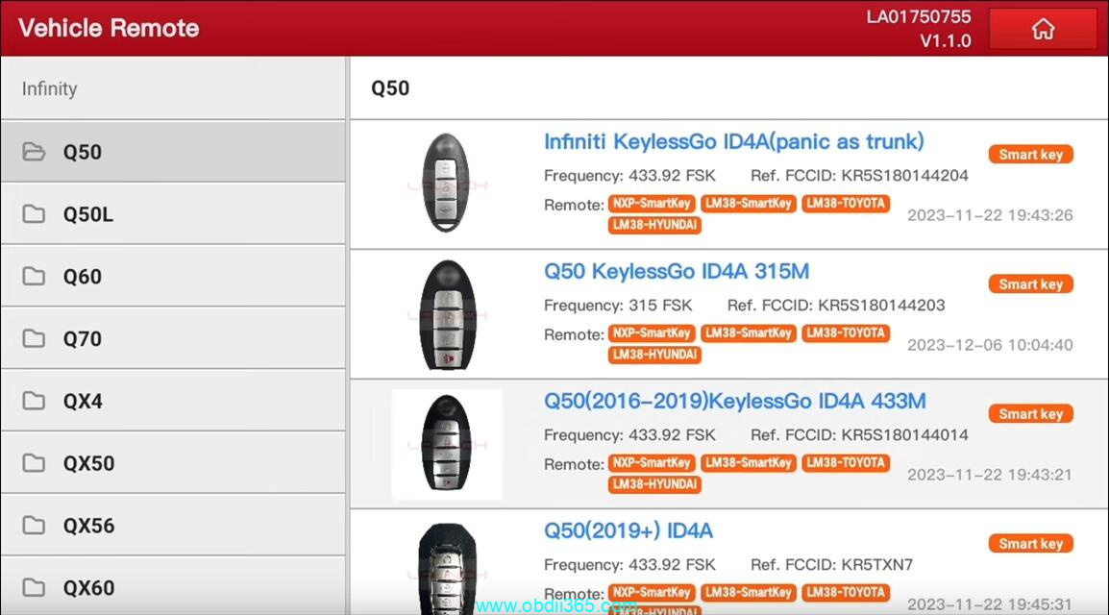
Task: Click serial number LA01750755
Action: pyautogui.click(x=919, y=17)
